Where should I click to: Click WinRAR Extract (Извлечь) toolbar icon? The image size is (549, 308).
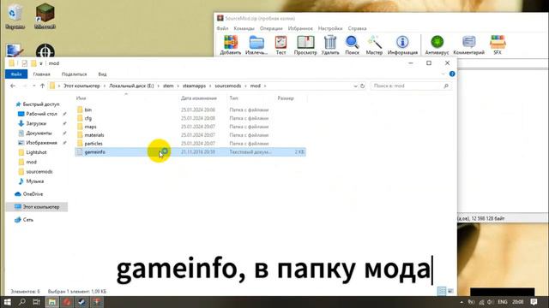click(256, 45)
